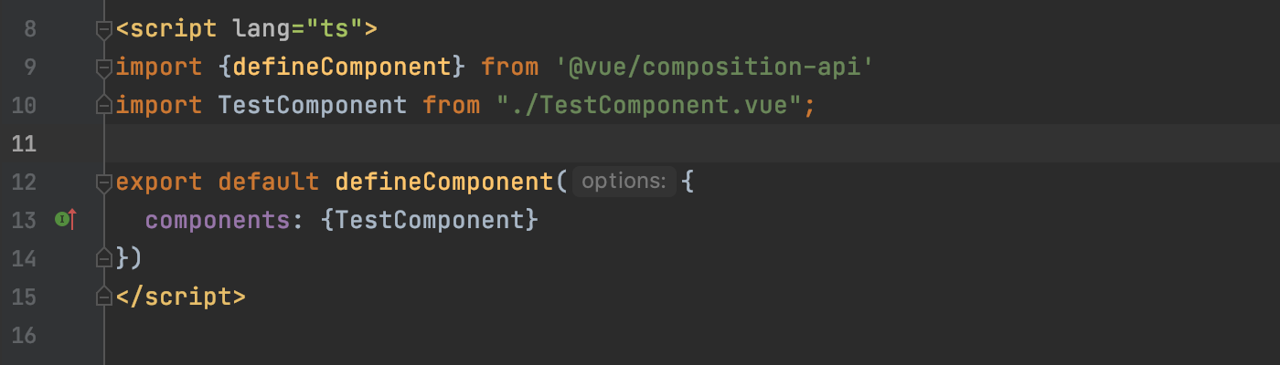
Task: Click the closing script fold marker on line 15
Action: pyautogui.click(x=104, y=297)
